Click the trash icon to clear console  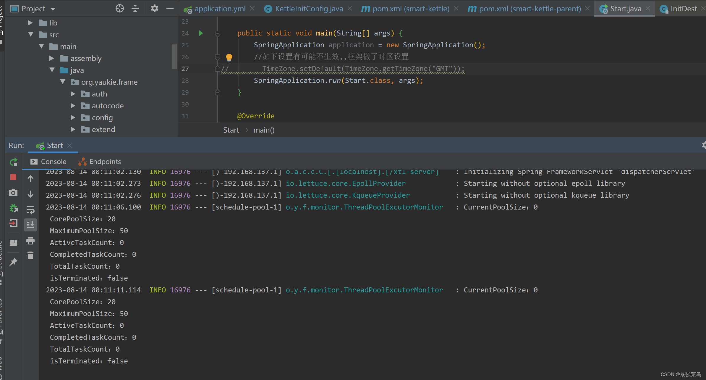(x=30, y=255)
